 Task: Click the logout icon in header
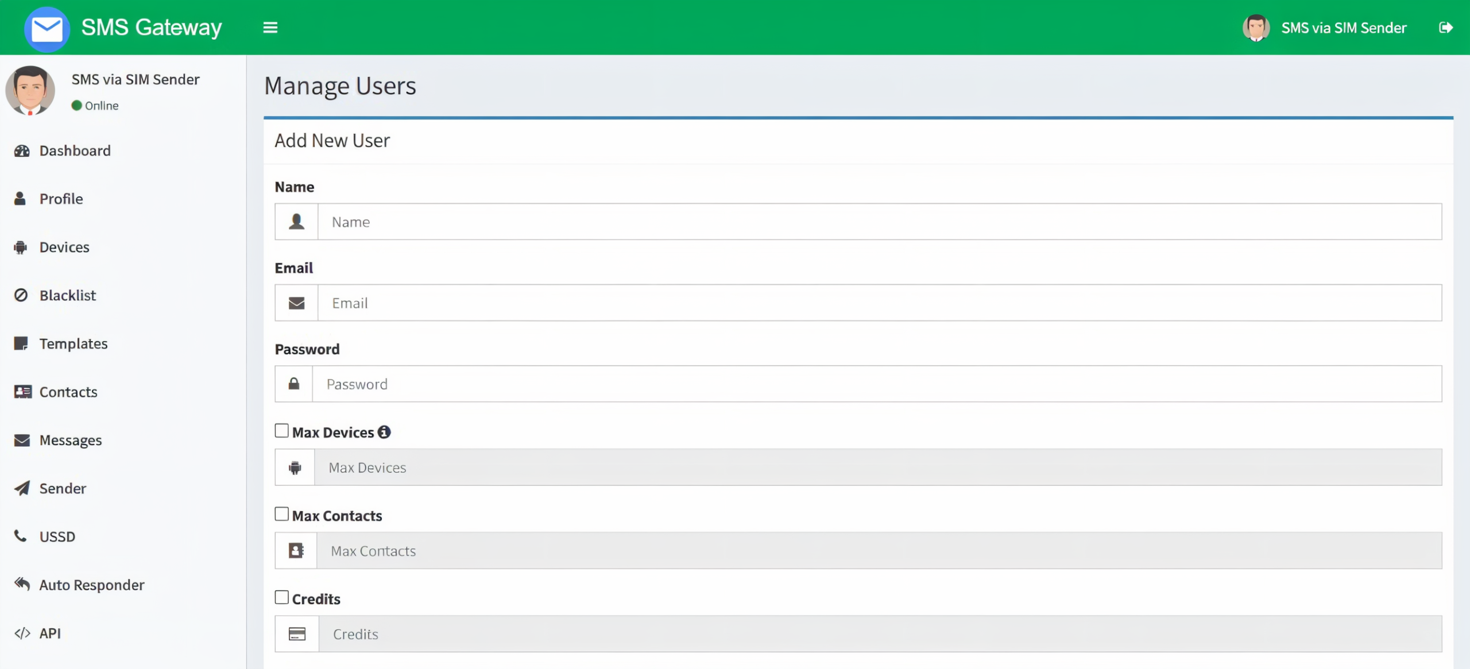coord(1445,28)
